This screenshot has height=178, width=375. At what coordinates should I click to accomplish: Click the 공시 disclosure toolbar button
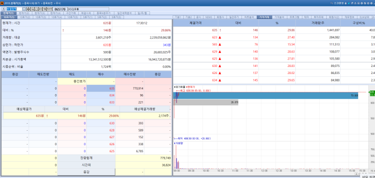(x=40, y=9)
